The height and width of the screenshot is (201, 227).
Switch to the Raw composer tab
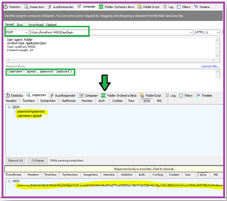point(20,25)
